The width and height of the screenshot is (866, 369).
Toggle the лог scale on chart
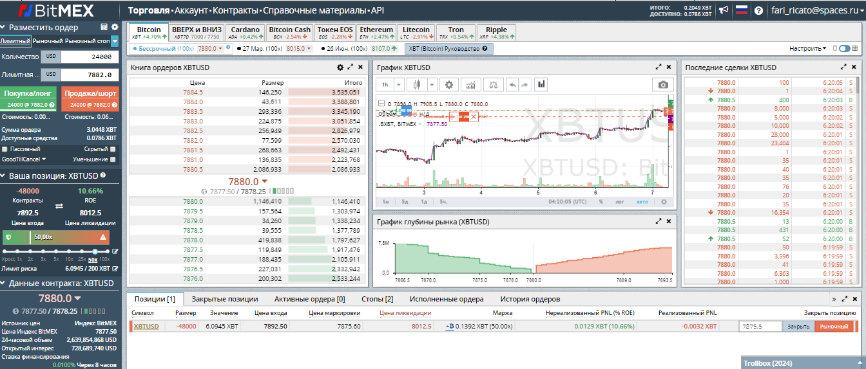[619, 201]
